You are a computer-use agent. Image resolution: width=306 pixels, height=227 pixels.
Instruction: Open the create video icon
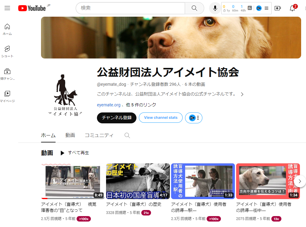coord(277,8)
